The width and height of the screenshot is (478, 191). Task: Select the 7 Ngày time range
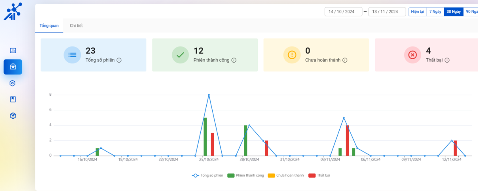click(x=435, y=12)
